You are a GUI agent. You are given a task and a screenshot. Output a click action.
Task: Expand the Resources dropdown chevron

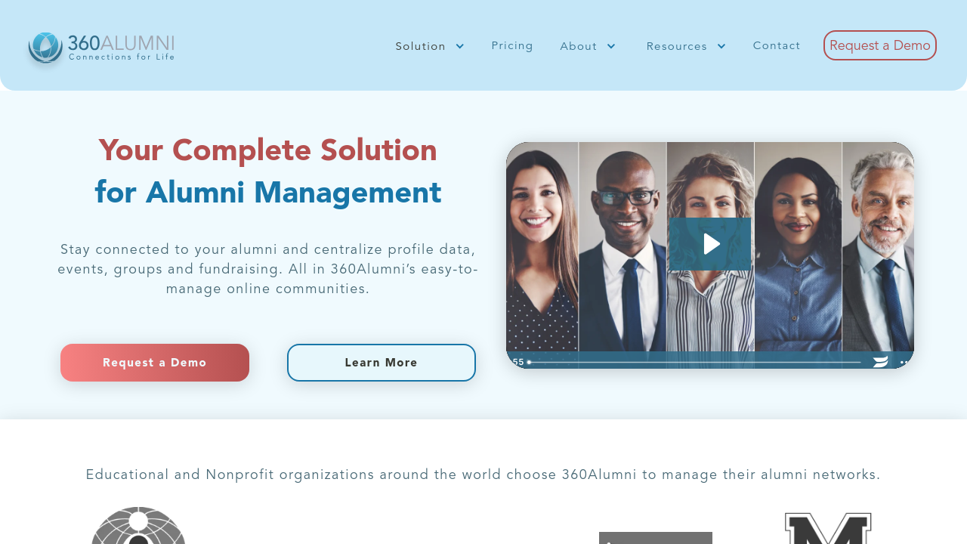(721, 46)
